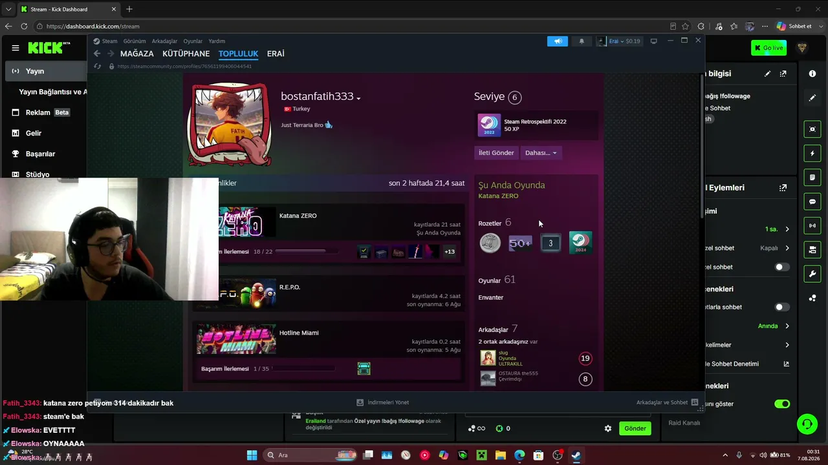
Task: Open the Görünüm menu
Action: [x=135, y=41]
